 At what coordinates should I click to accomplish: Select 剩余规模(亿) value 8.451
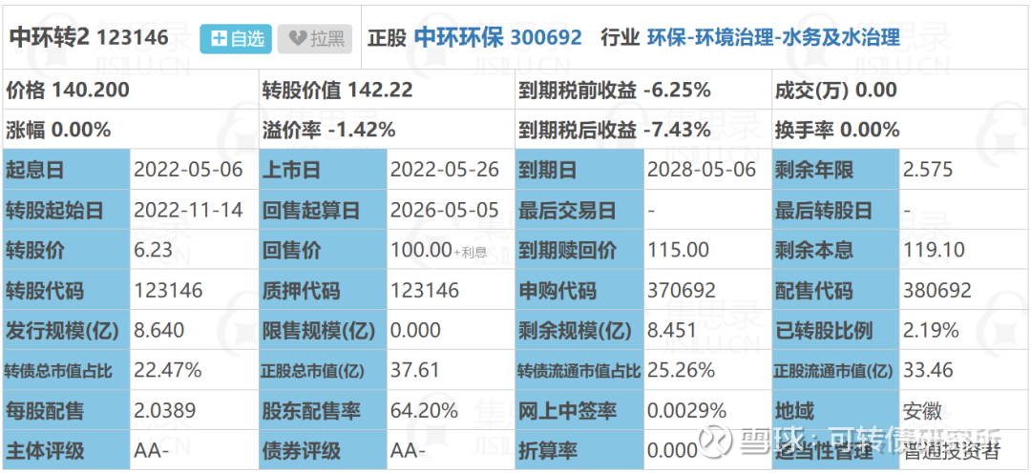tap(672, 331)
